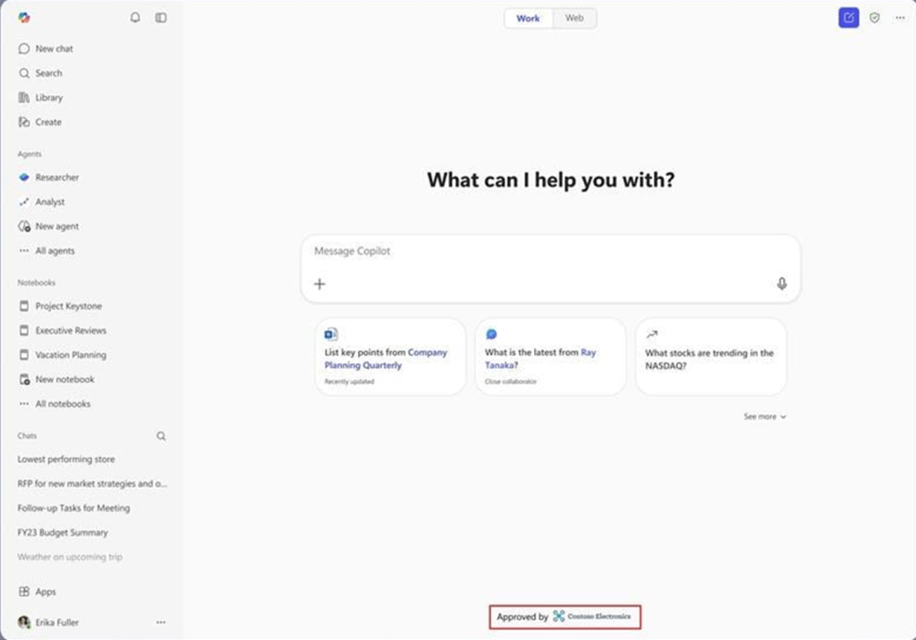The height and width of the screenshot is (640, 916).
Task: Open Erika Fuller account options menu
Action: 161,622
